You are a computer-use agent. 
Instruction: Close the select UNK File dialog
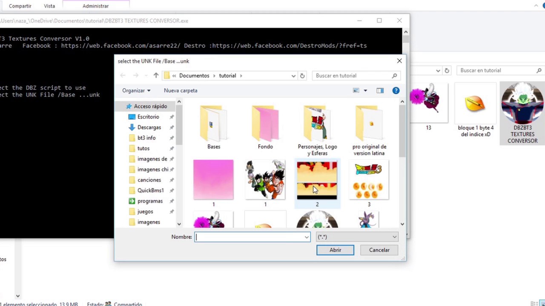[x=399, y=61]
